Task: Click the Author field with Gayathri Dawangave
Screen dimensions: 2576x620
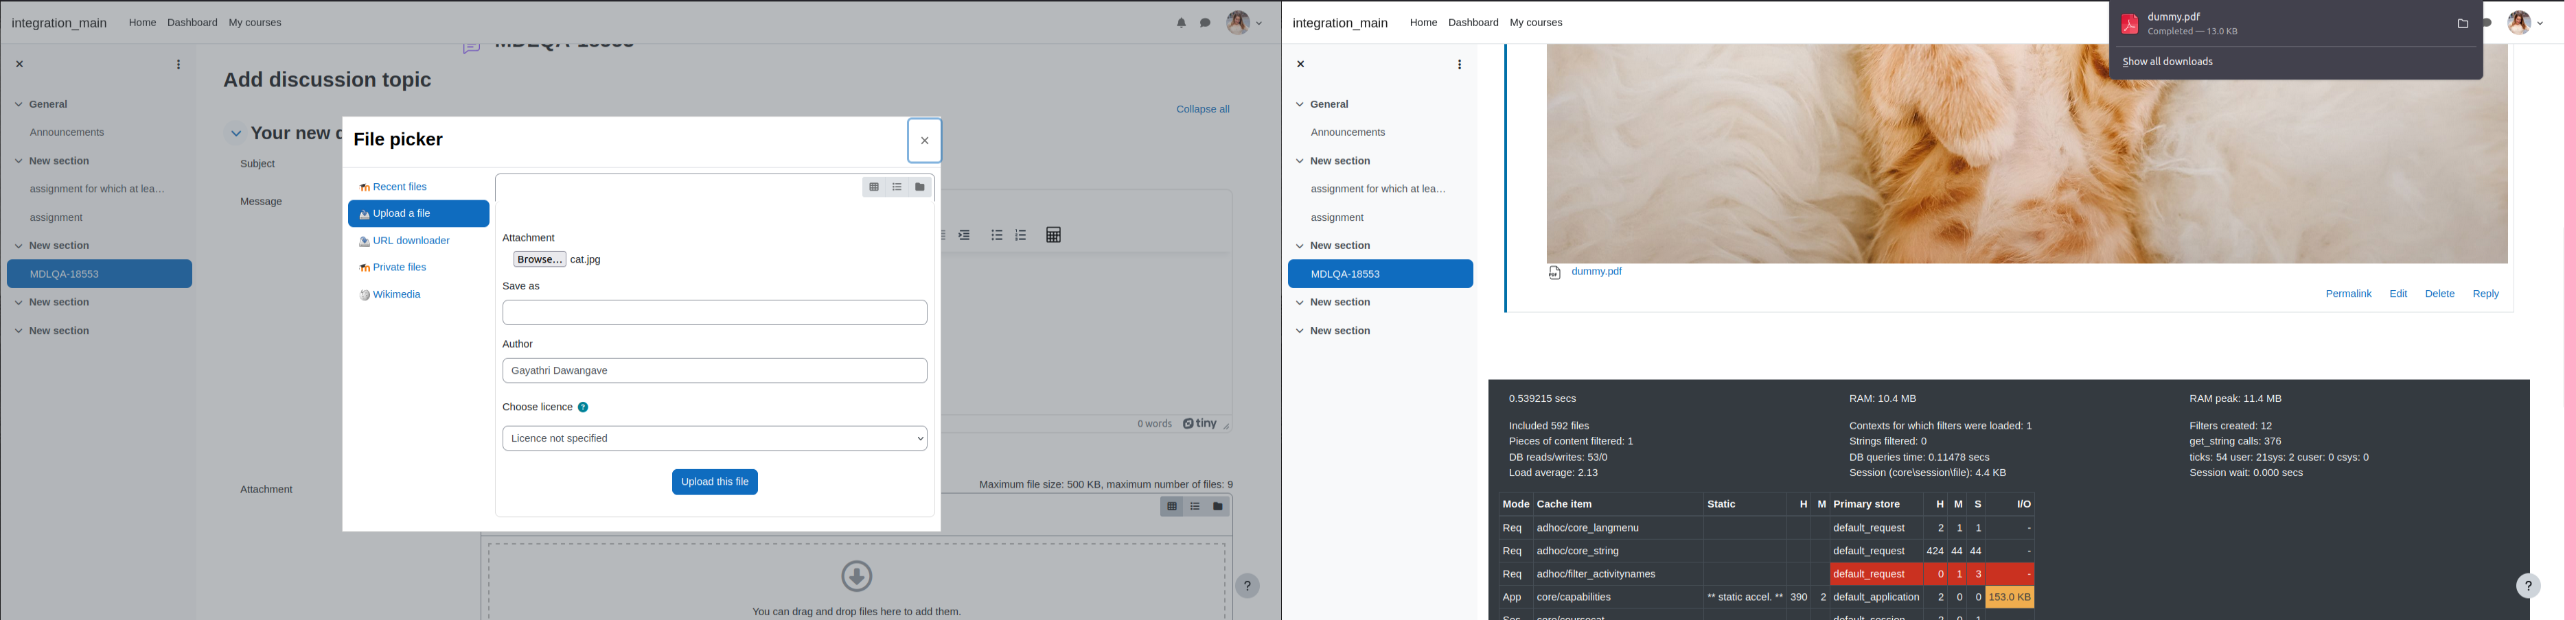Action: click(x=714, y=370)
